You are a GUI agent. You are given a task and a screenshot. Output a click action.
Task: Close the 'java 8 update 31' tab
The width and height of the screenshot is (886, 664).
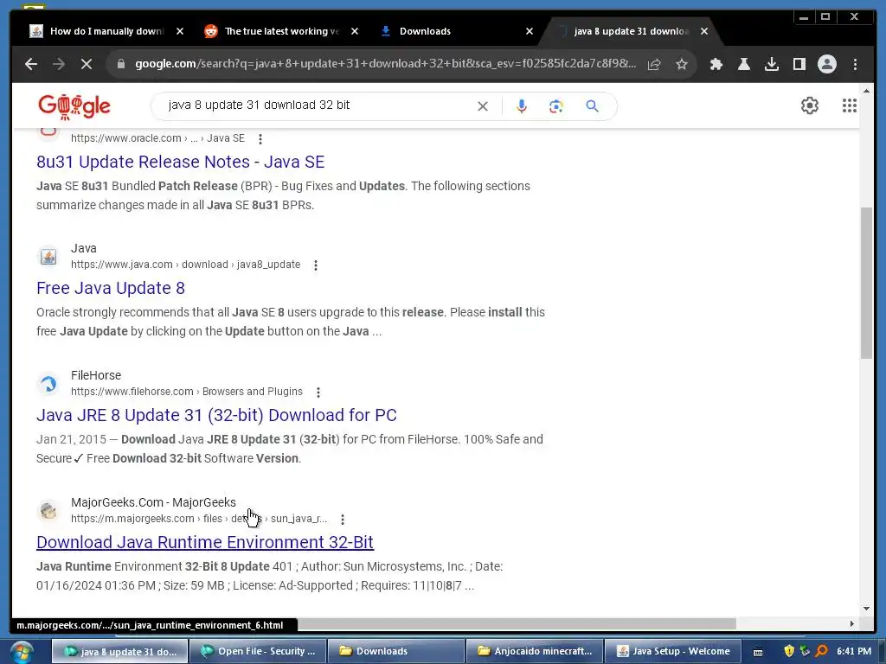[x=704, y=32]
